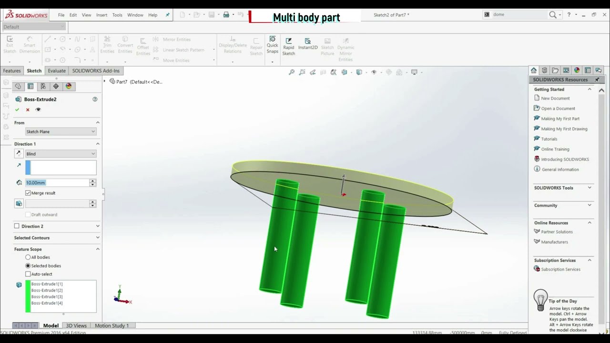Enable the Auto-select checkbox
The width and height of the screenshot is (610, 343).
(28, 274)
